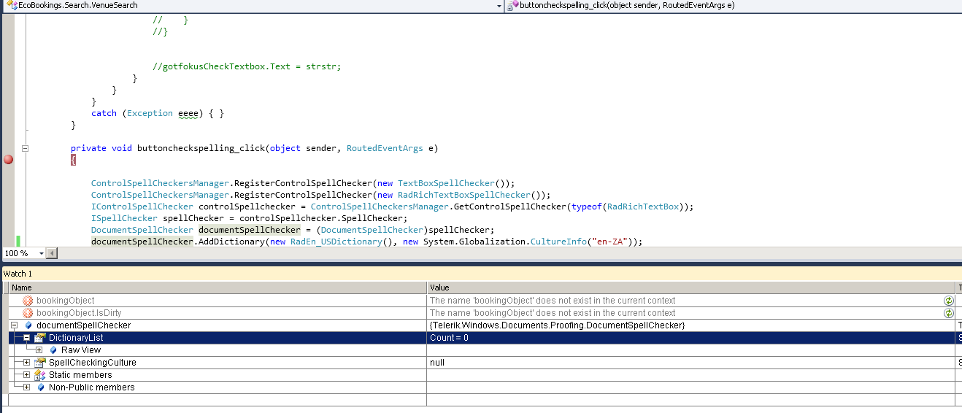
Task: Expand the Static members node
Action: point(26,374)
